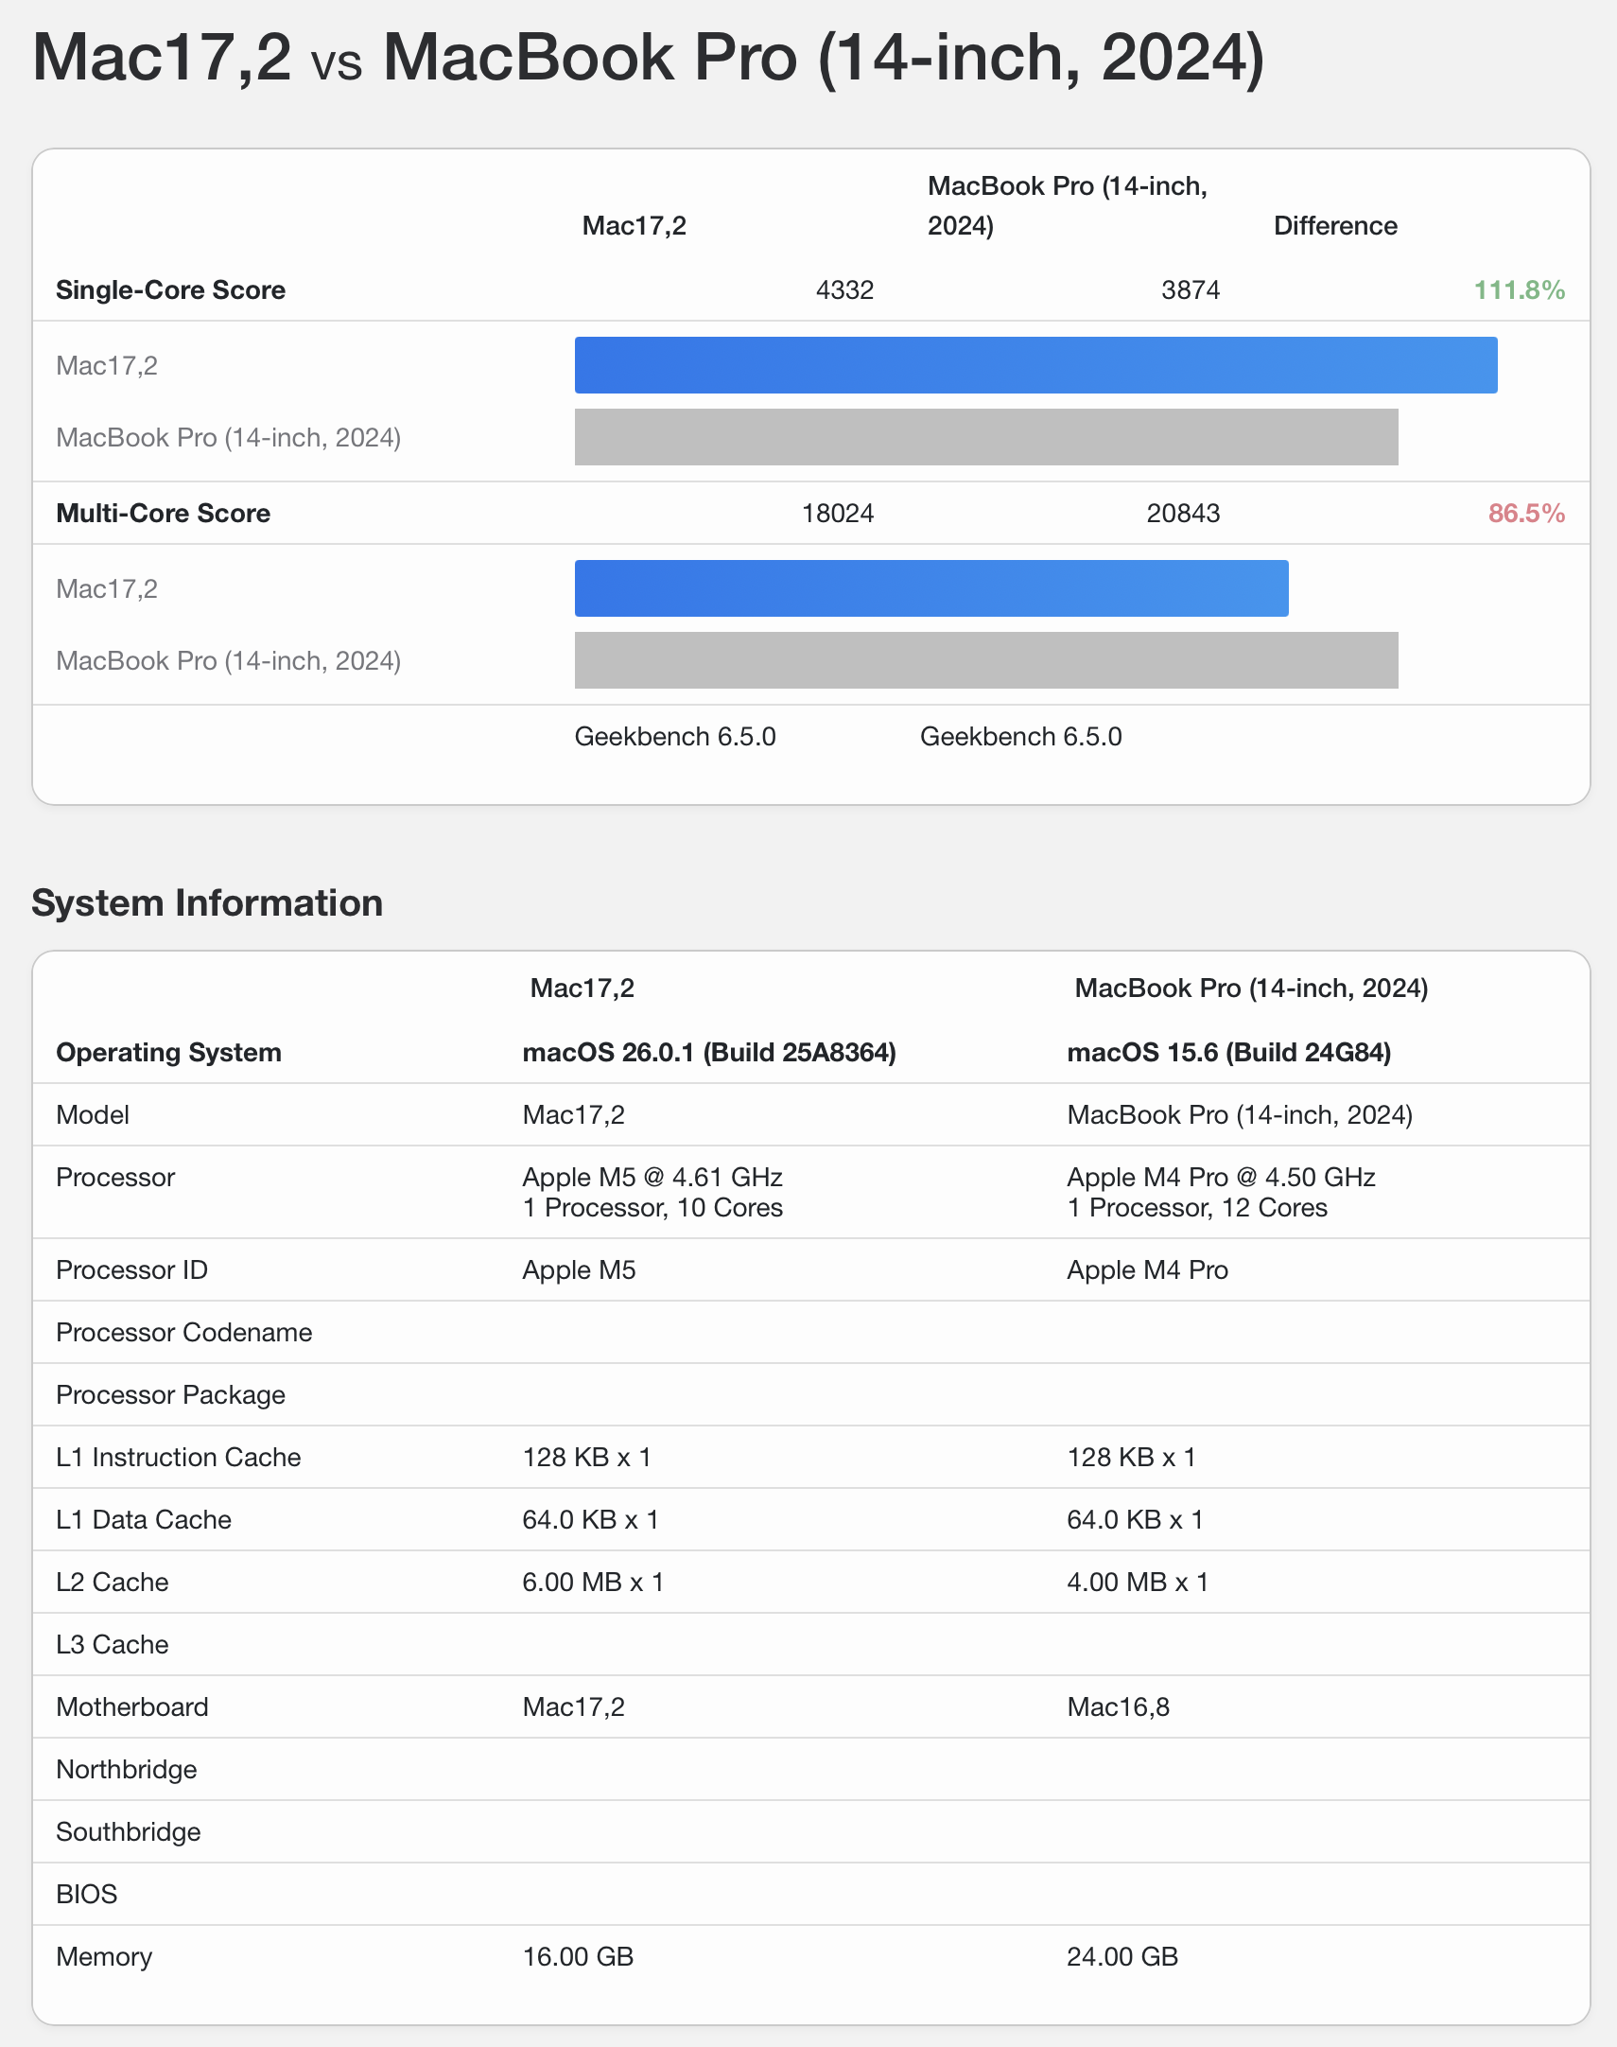This screenshot has width=1617, height=2047.
Task: Click the Mac16,8 motherboard value
Action: (1117, 1707)
